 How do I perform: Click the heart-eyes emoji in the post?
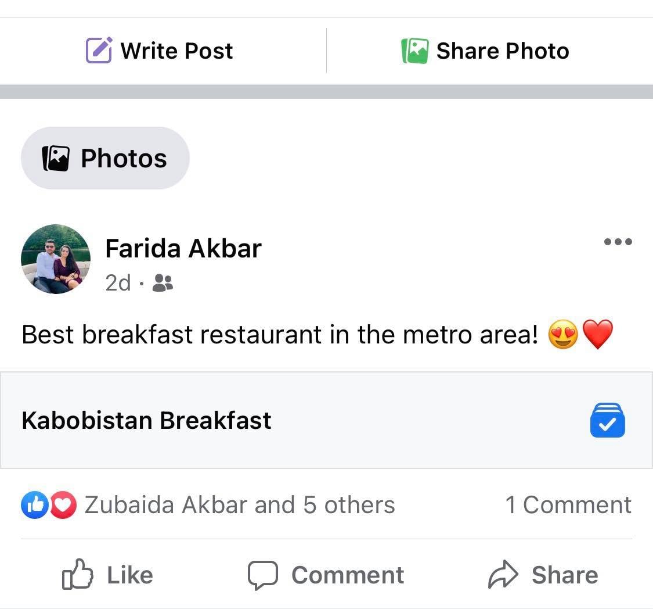[561, 333]
